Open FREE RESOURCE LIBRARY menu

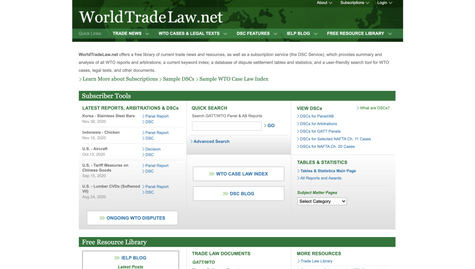coord(359,33)
